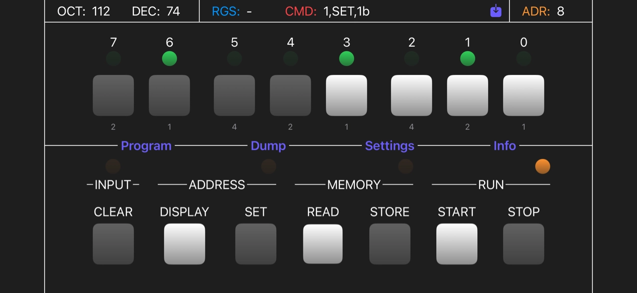This screenshot has height=293, width=637.
Task: Click the bit number 7 label
Action: pyautogui.click(x=113, y=43)
